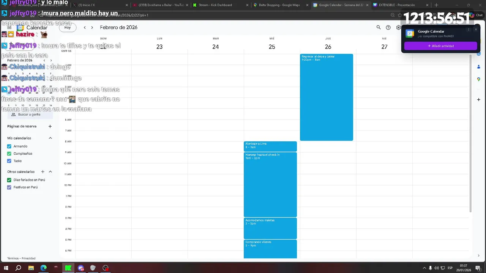Viewport: 486px width, 273px height.
Task: Open the calendar search magnifier icon
Action: click(379, 27)
